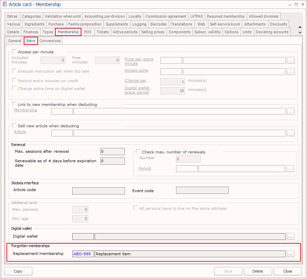Click browse button for Replacement membership

point(290,254)
